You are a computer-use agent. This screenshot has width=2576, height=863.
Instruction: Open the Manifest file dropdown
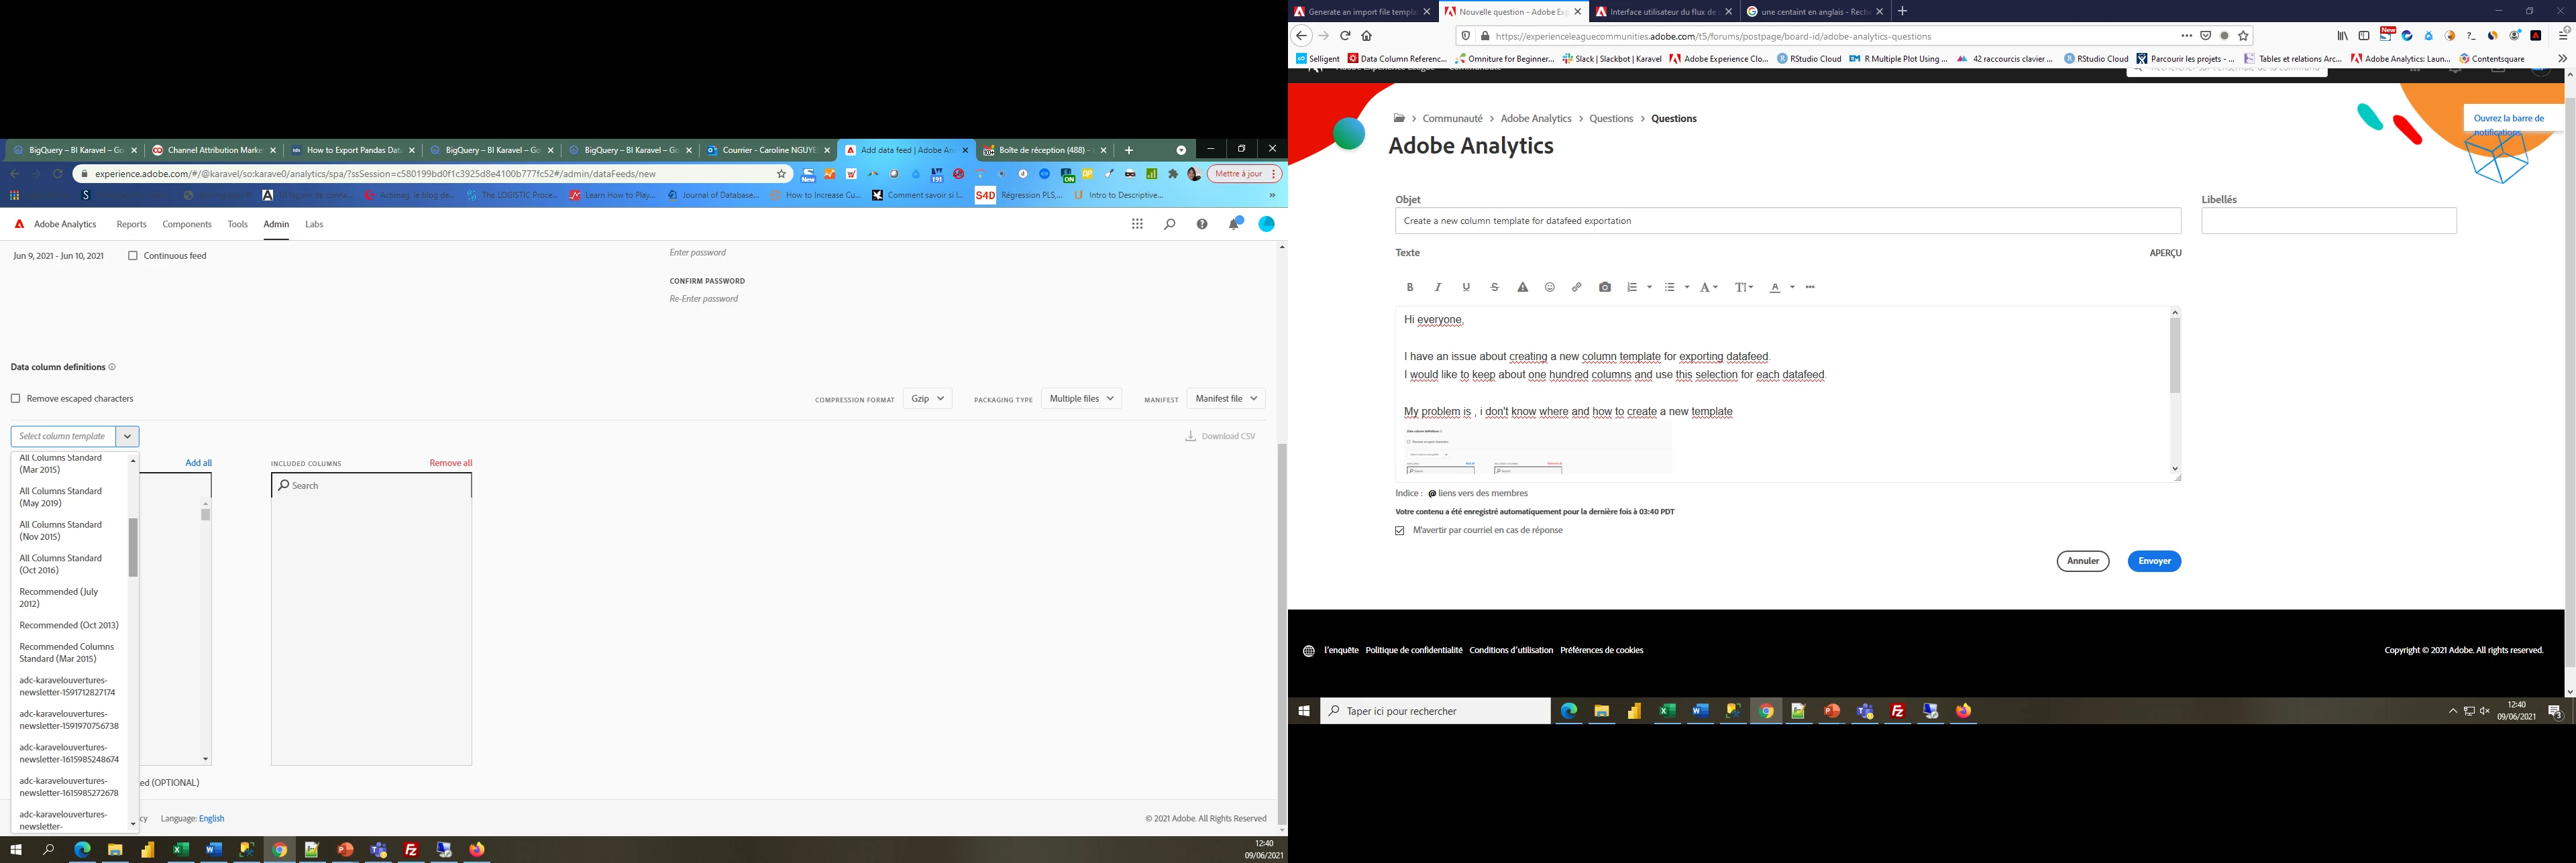click(x=1226, y=399)
